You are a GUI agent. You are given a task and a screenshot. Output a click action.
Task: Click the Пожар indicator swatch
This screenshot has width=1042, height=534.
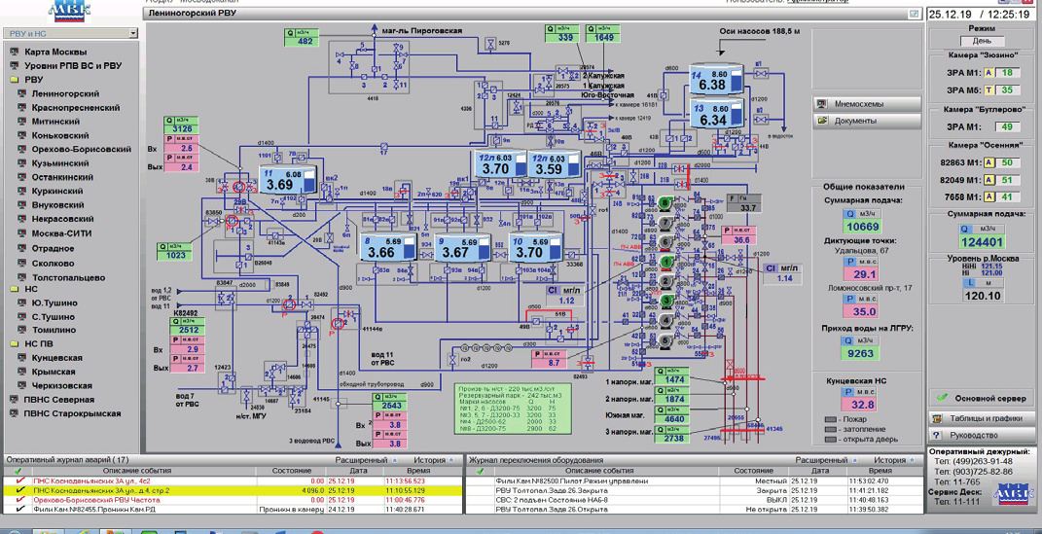829,420
